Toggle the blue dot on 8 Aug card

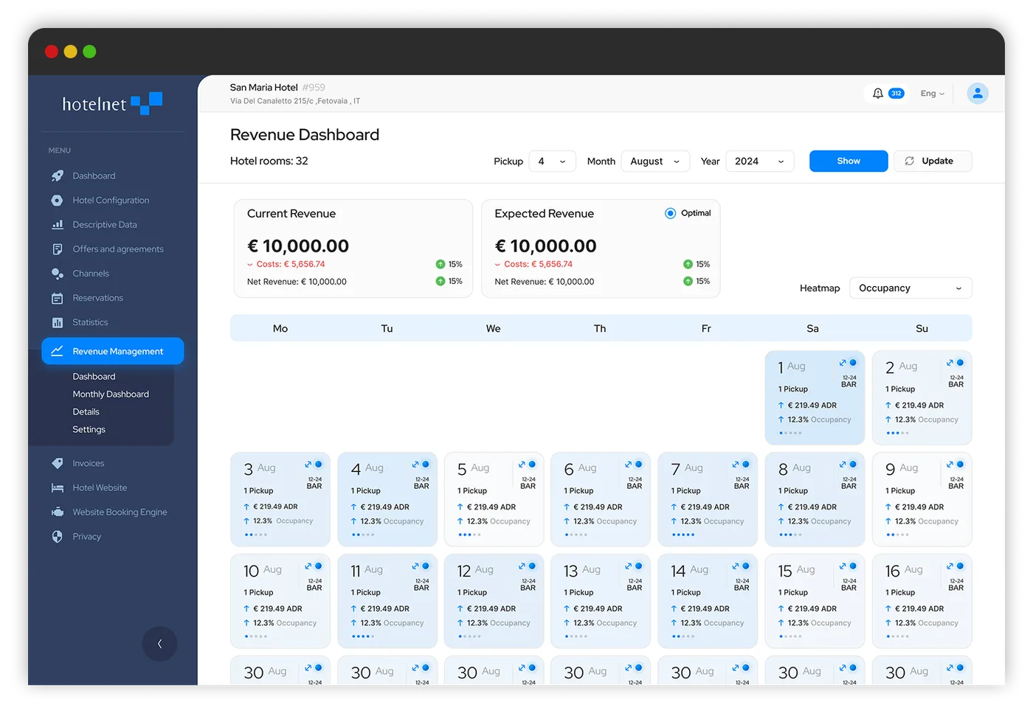pyautogui.click(x=853, y=465)
